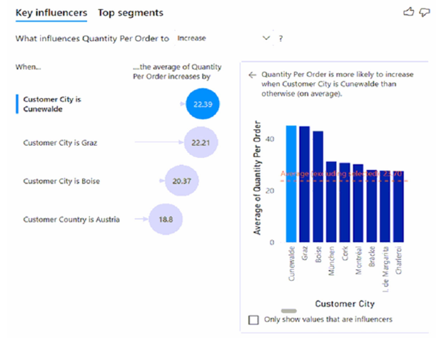Select the 18.8 Austria influencer bubble

tap(165, 219)
